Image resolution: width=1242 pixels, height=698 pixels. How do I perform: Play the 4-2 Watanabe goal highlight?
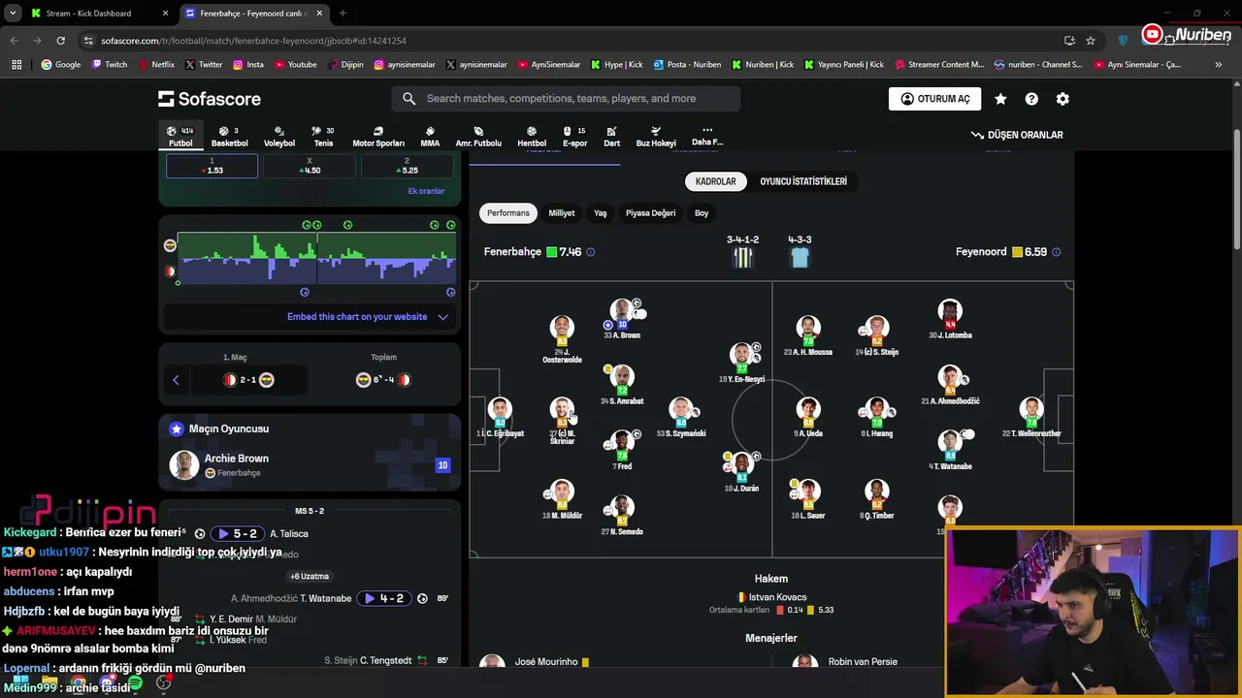[384, 599]
